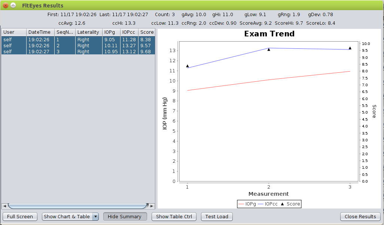The image size is (384, 225).
Task: Click the ScoreAvg: 9.2 summary value
Action: point(255,23)
